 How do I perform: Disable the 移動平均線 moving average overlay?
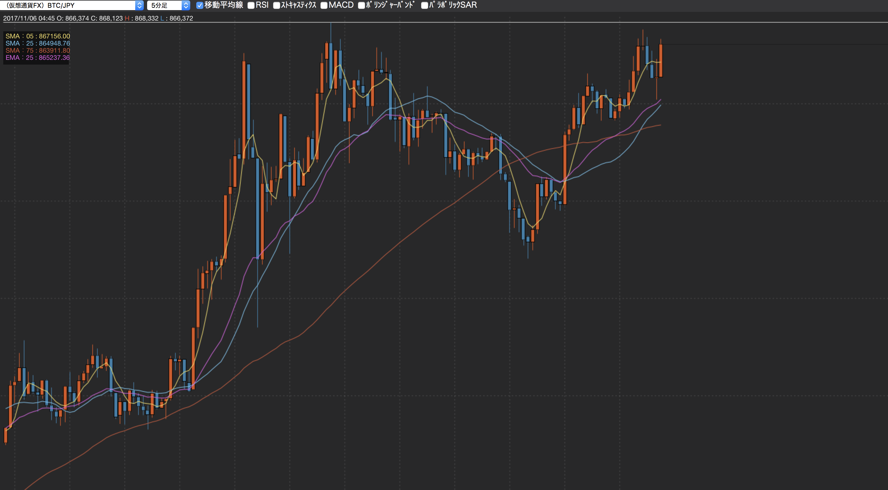[x=199, y=5]
